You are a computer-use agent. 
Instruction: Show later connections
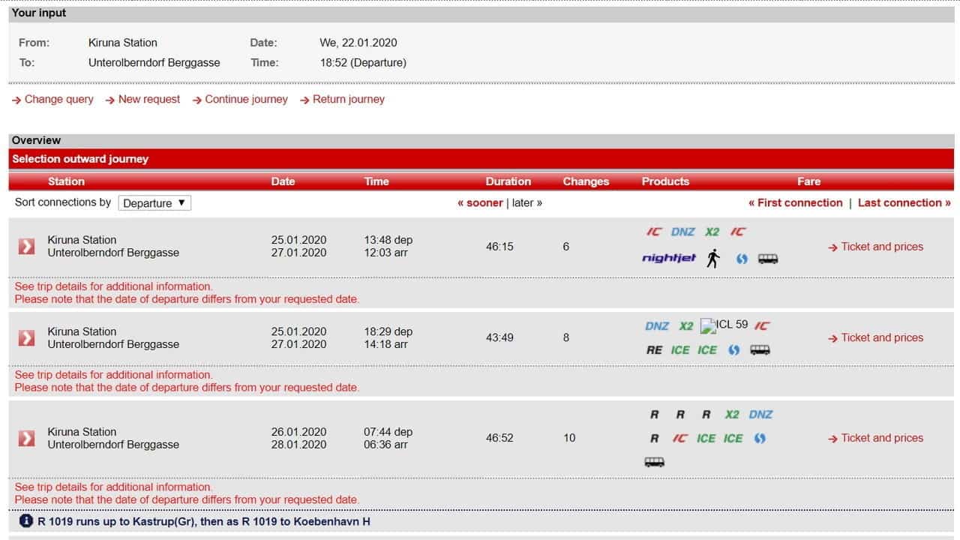pyautogui.click(x=526, y=202)
